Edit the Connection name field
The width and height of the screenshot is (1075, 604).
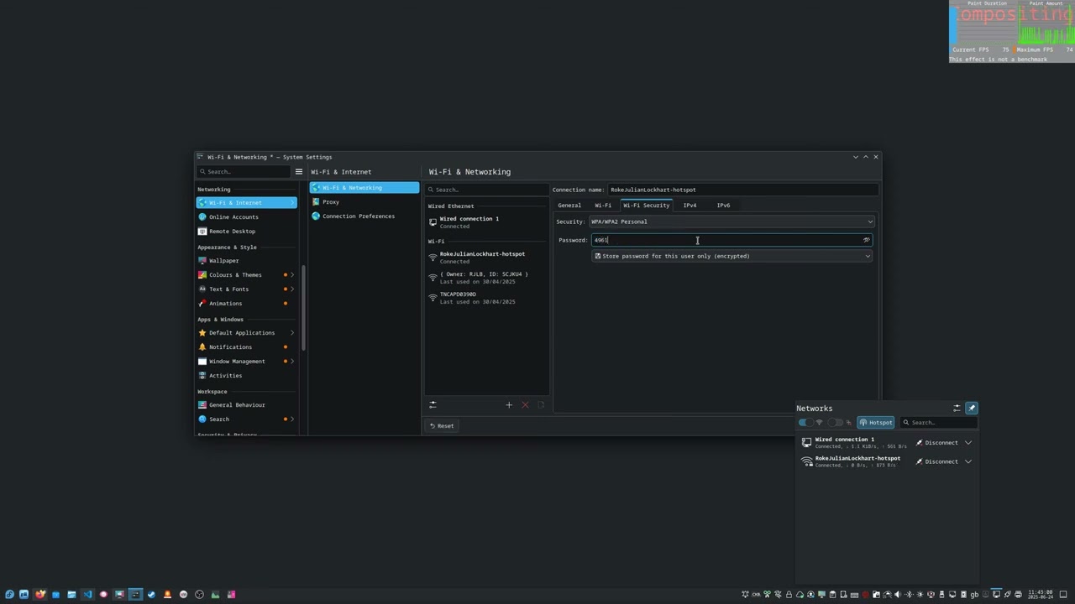click(x=742, y=190)
